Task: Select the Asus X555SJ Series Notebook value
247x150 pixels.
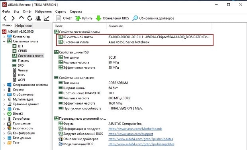Action: (129, 42)
